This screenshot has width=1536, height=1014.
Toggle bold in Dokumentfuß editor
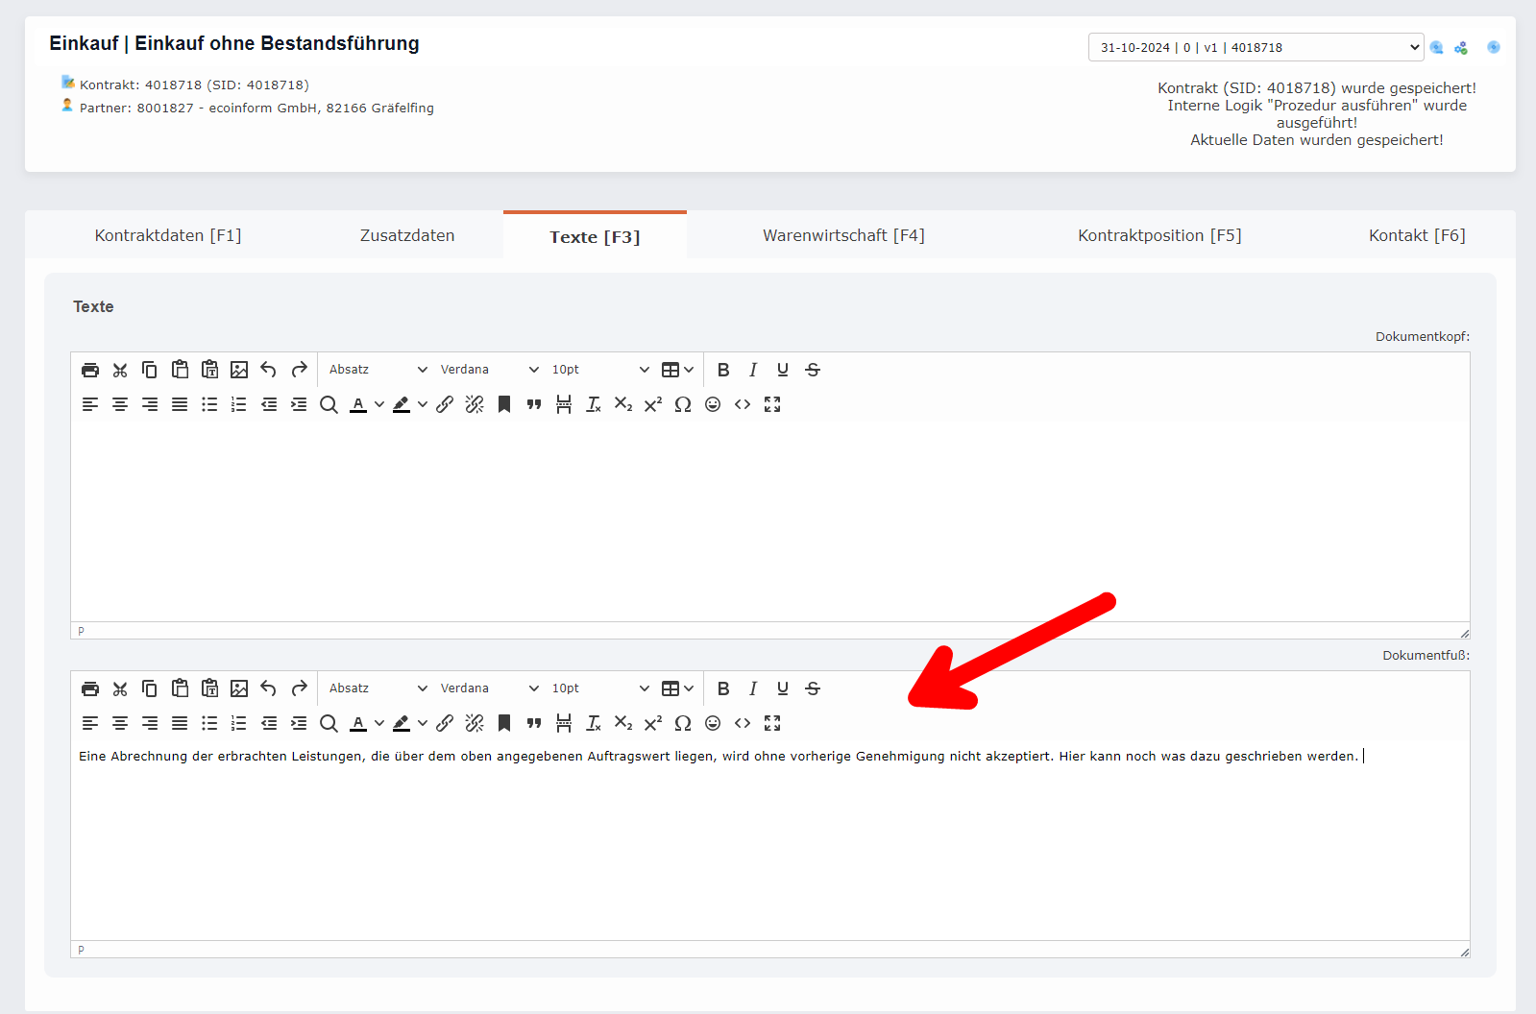pyautogui.click(x=723, y=688)
